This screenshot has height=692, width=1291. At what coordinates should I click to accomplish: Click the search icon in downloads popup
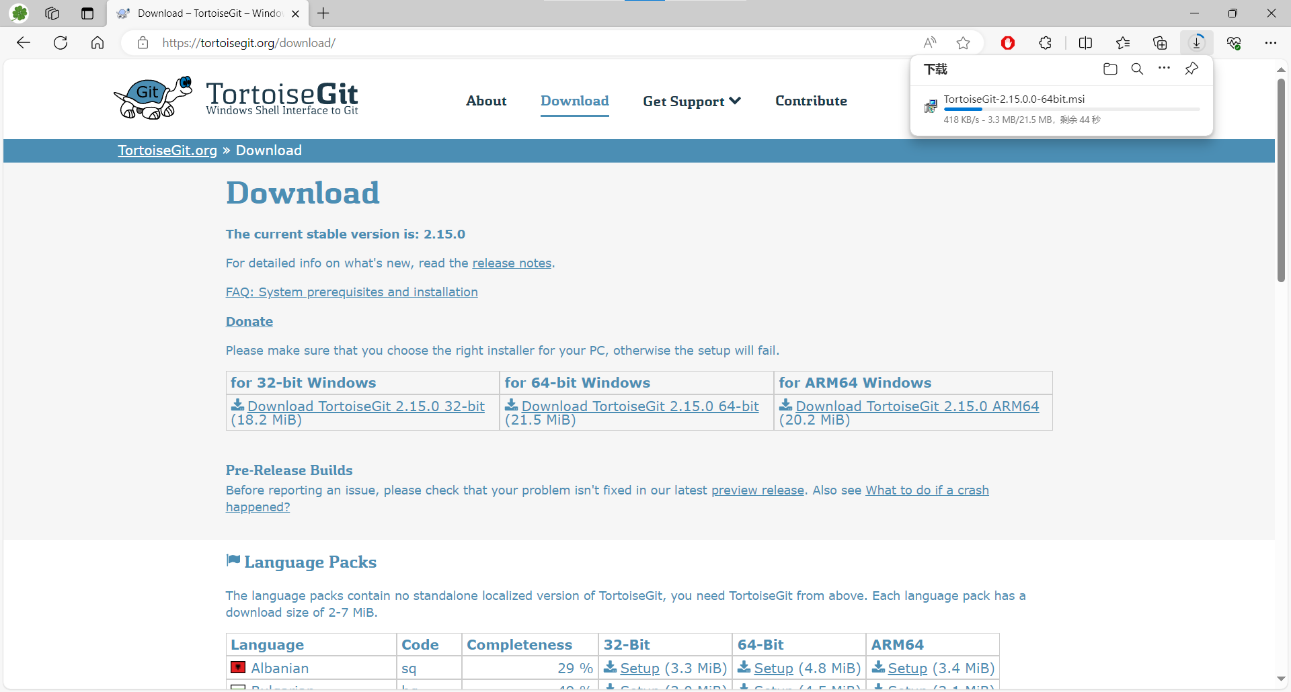point(1137,69)
